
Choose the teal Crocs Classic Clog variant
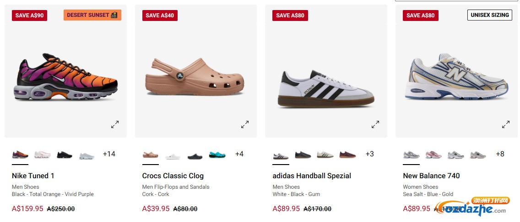tap(217, 155)
